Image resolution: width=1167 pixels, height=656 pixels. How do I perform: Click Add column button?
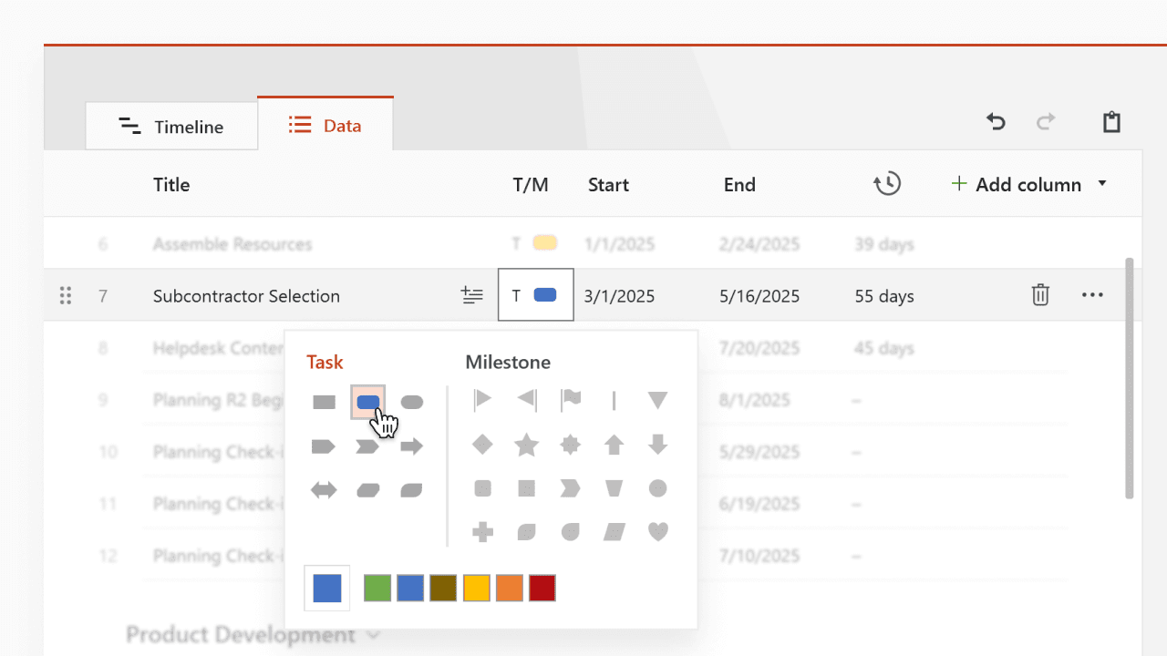(x=1016, y=184)
